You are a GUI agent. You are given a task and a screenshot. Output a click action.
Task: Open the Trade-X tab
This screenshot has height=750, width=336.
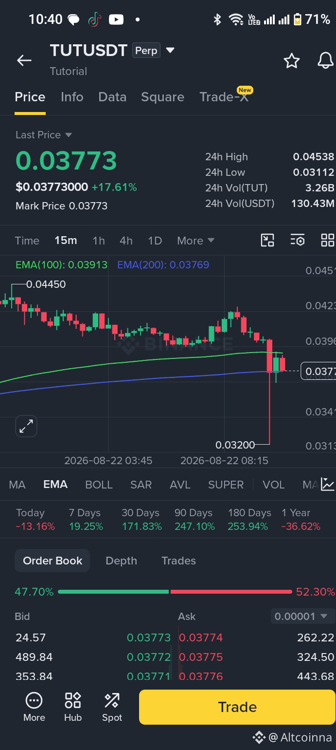tap(224, 97)
